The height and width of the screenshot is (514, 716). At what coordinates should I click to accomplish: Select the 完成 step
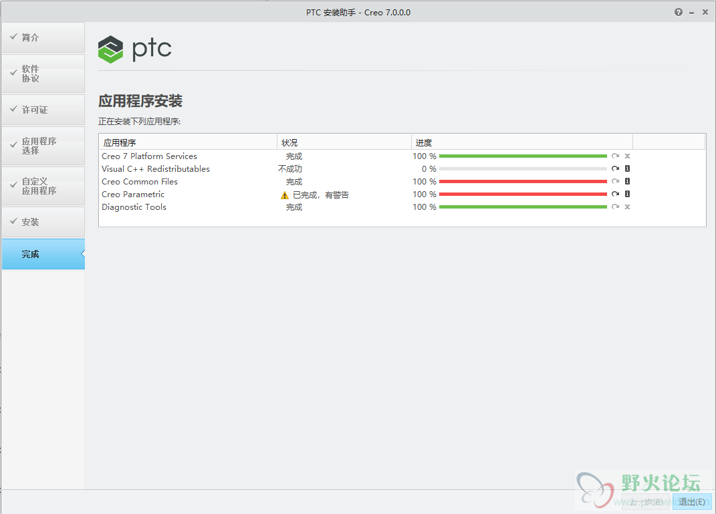43,254
